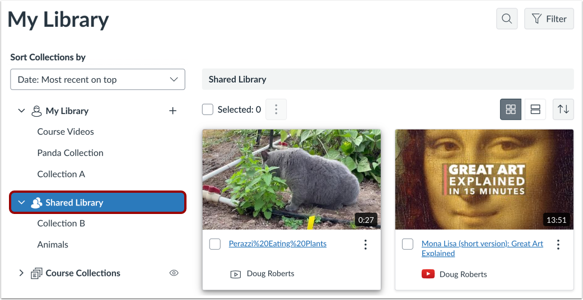Open Collection B
583x300 pixels.
coord(61,223)
